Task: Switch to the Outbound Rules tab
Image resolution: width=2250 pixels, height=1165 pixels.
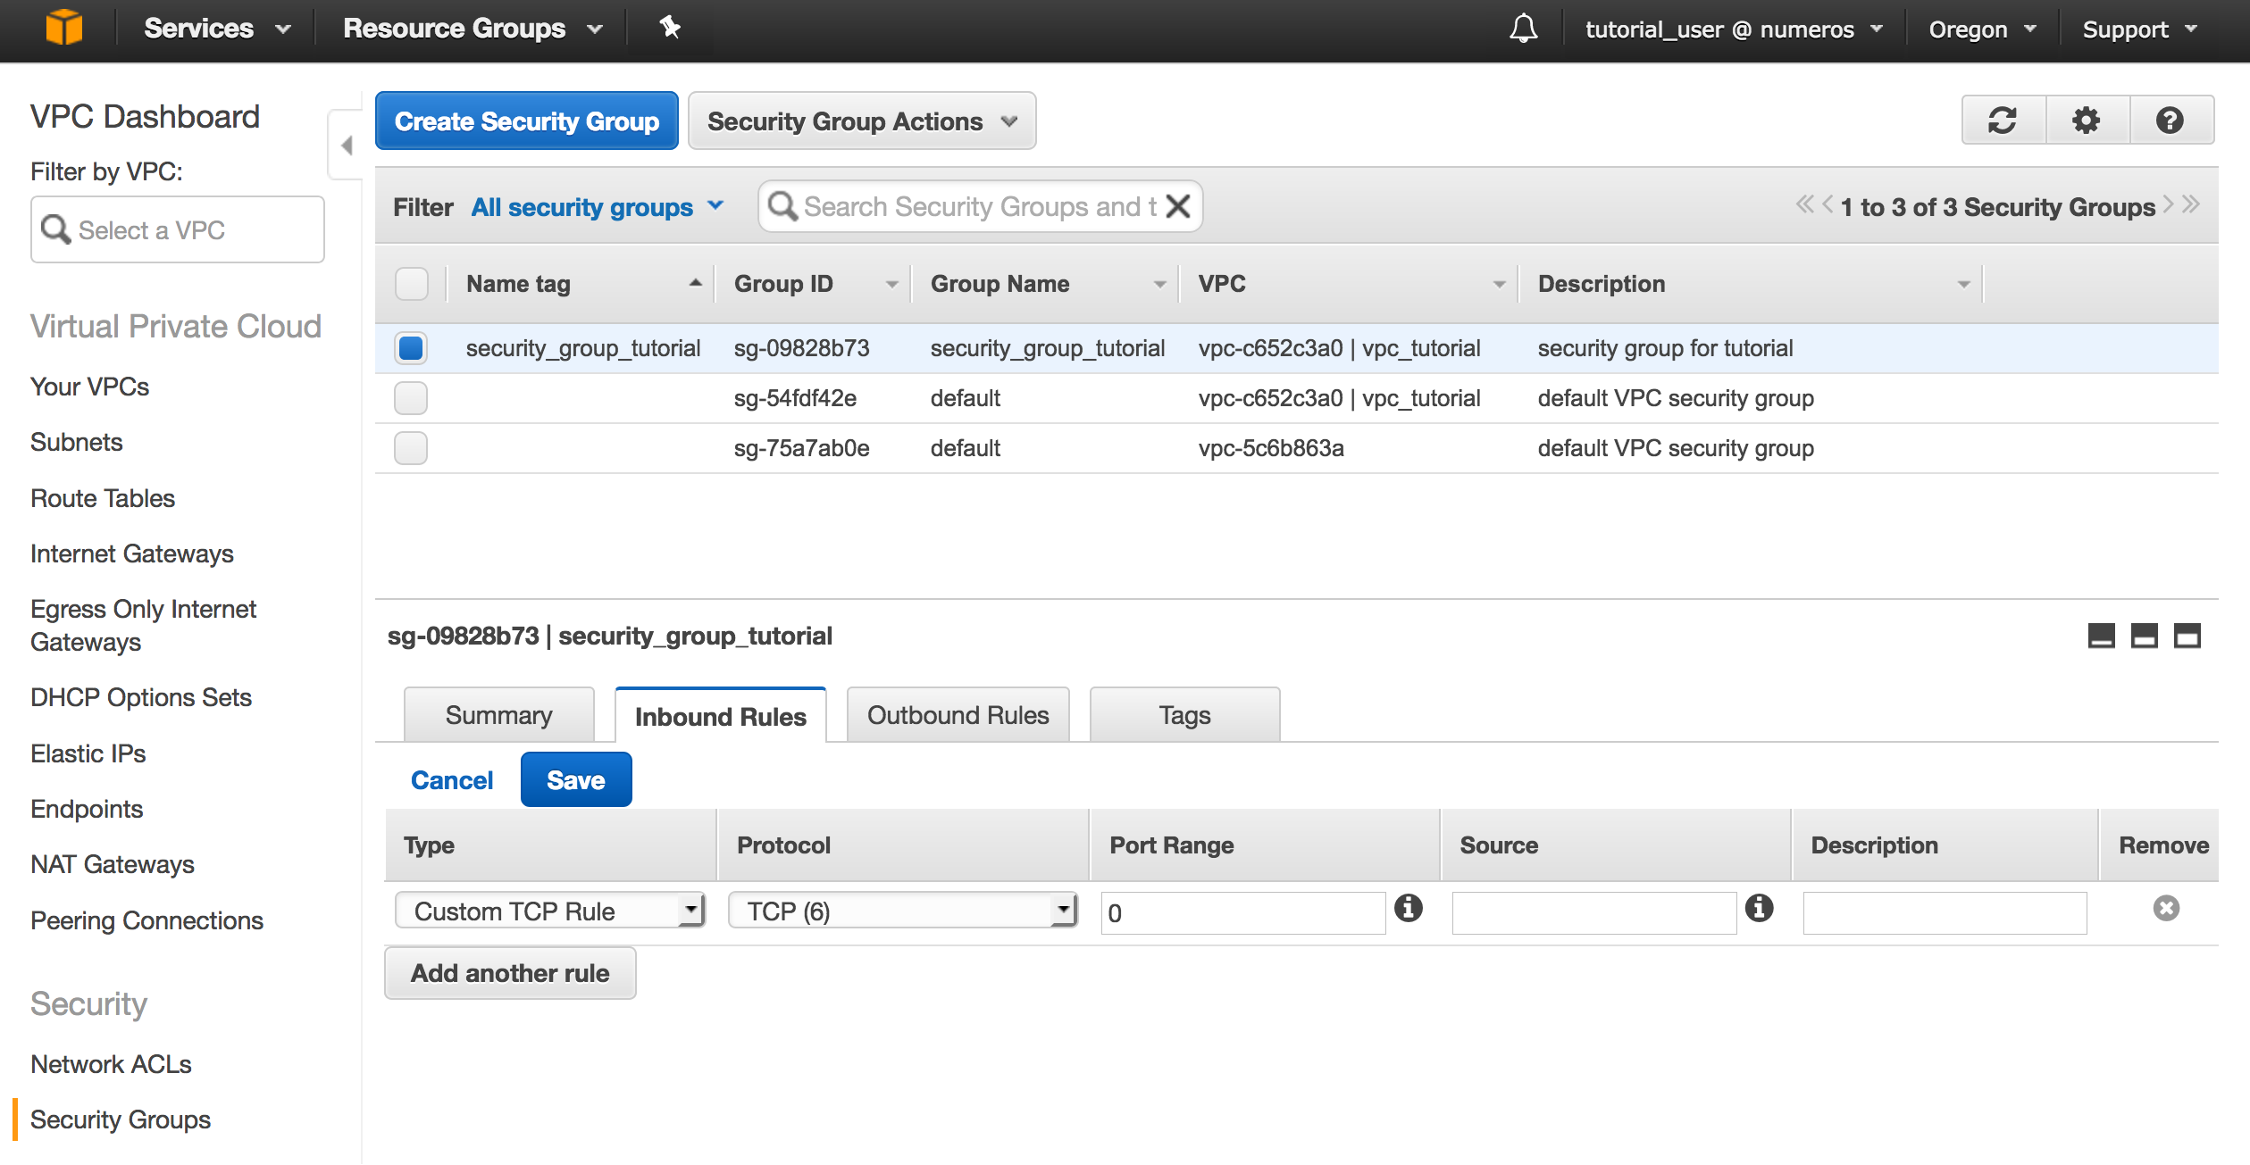Action: point(958,715)
